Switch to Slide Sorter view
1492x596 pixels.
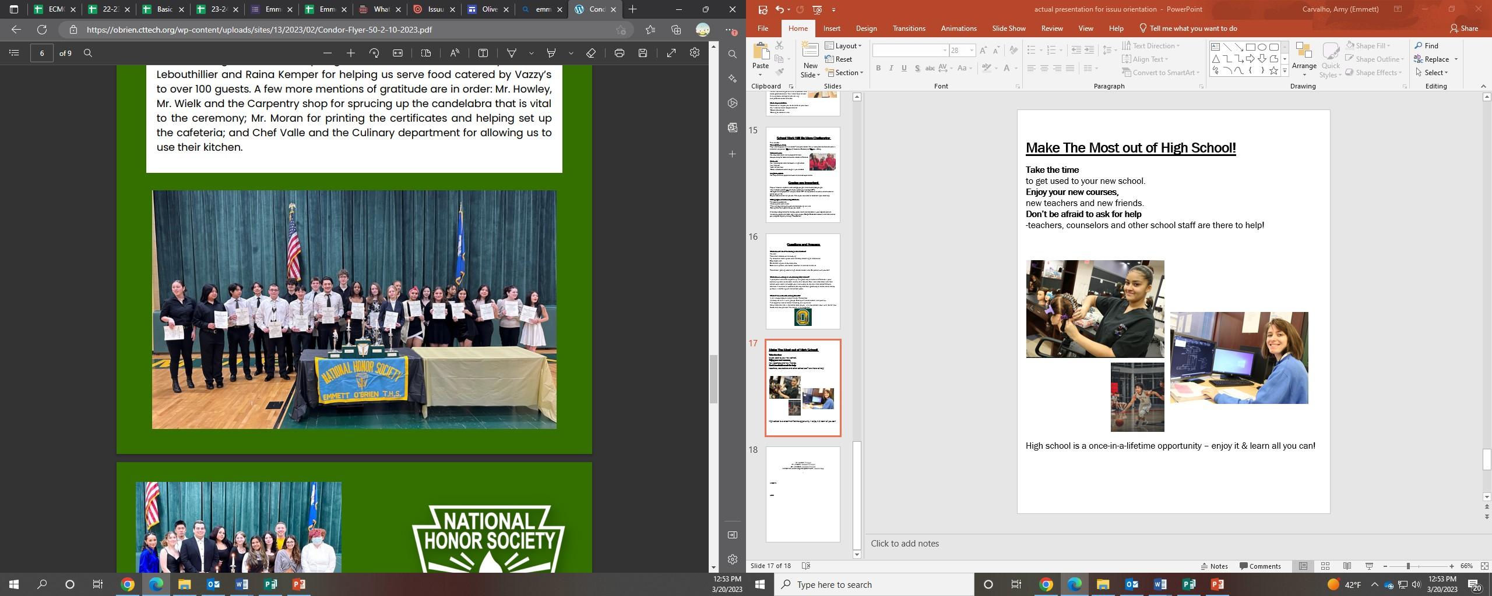1325,566
